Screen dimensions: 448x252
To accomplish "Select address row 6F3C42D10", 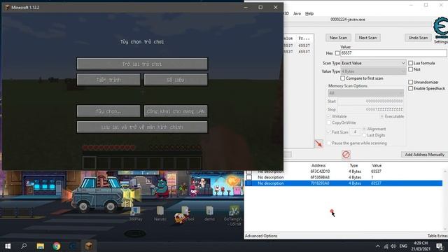I will click(344, 171).
